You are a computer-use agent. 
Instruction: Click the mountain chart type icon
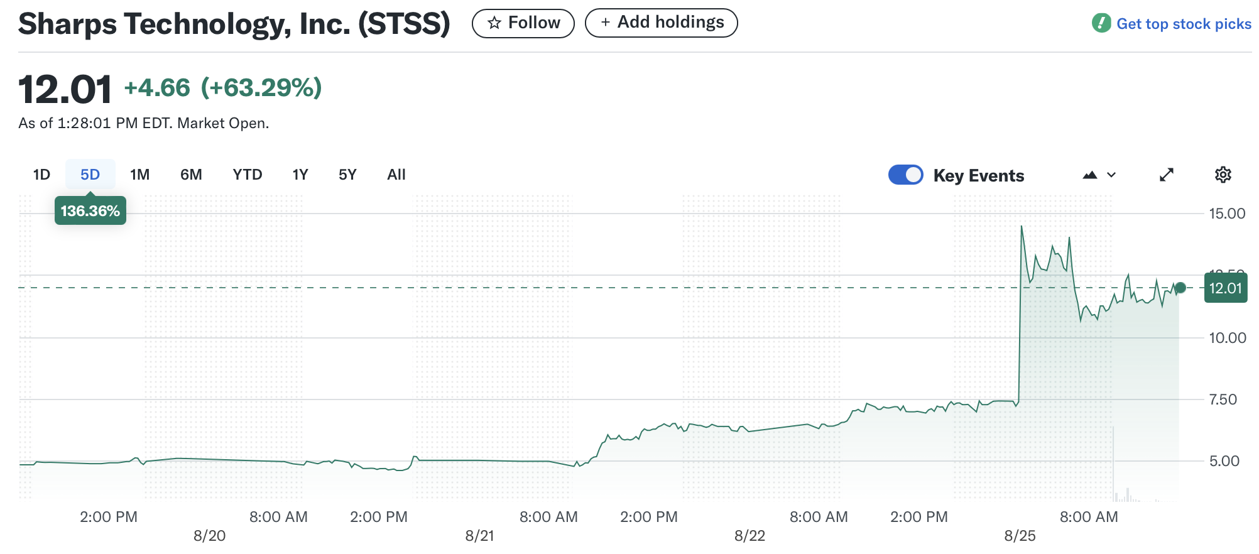tap(1090, 175)
